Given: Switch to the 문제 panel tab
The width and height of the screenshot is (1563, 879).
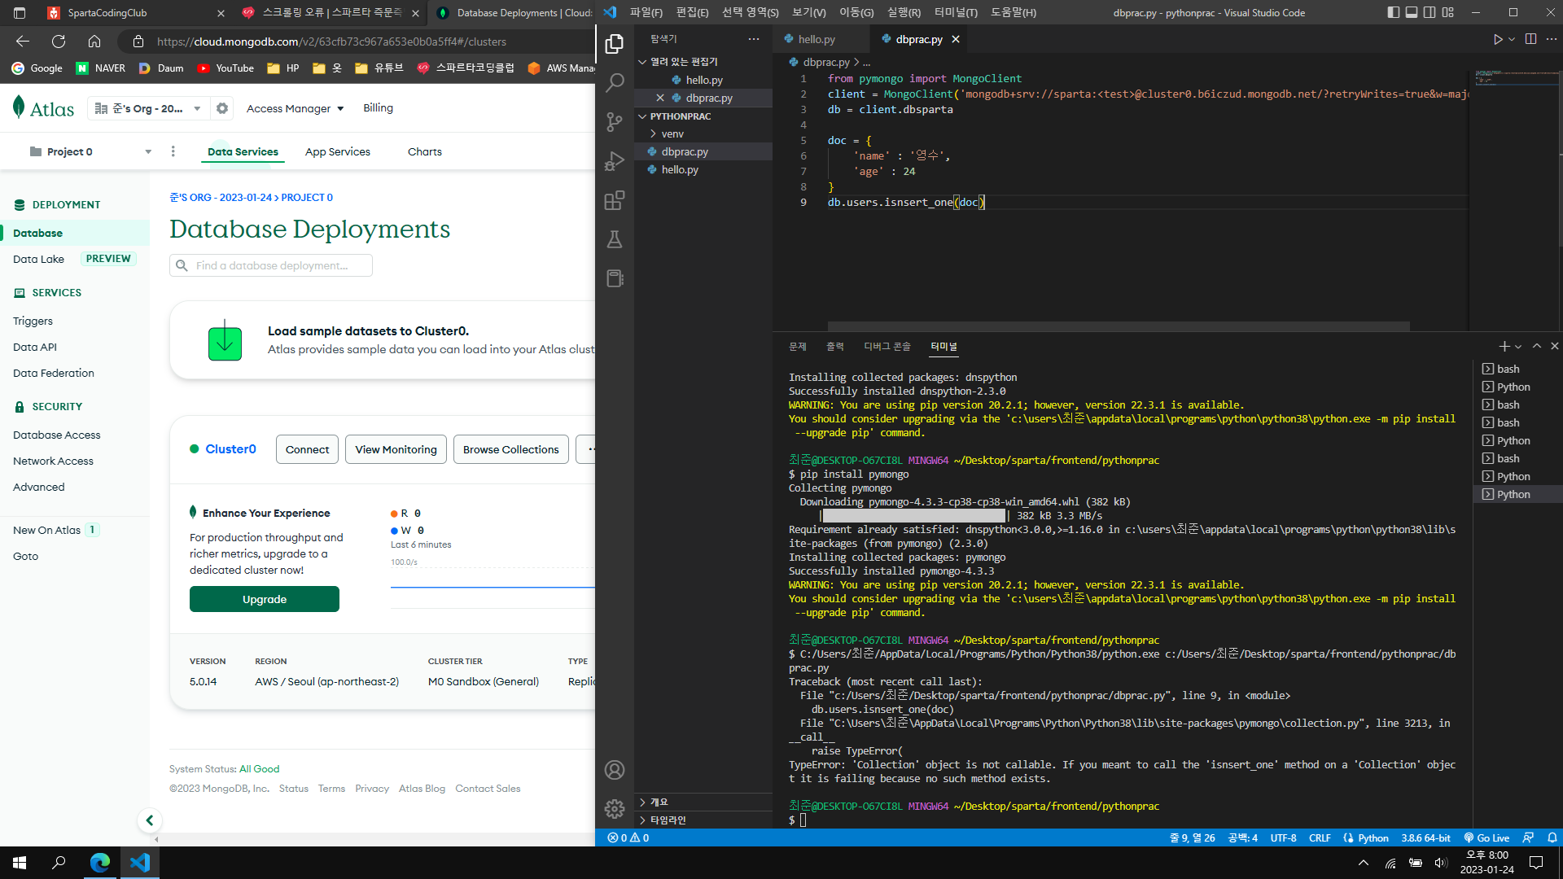Looking at the screenshot, I should (x=797, y=347).
